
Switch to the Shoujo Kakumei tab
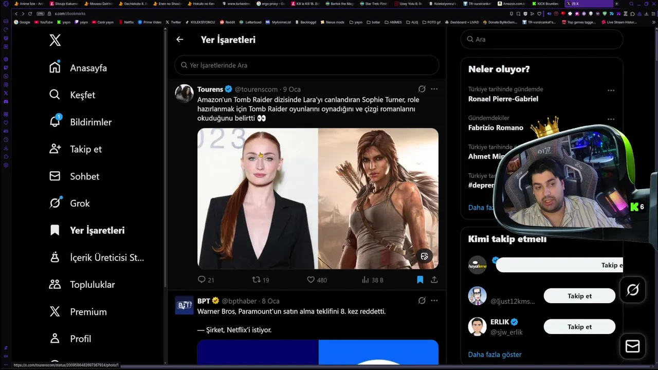65,4
